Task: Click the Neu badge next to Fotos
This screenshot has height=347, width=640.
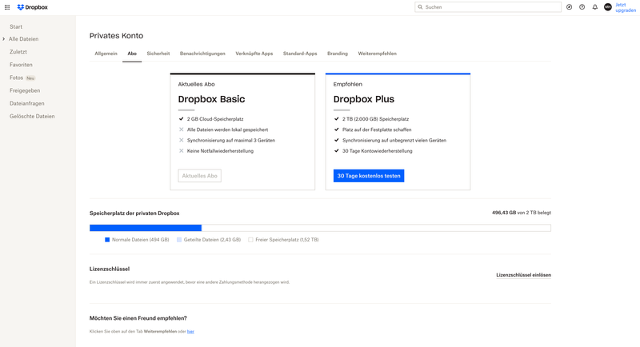Action: click(30, 78)
